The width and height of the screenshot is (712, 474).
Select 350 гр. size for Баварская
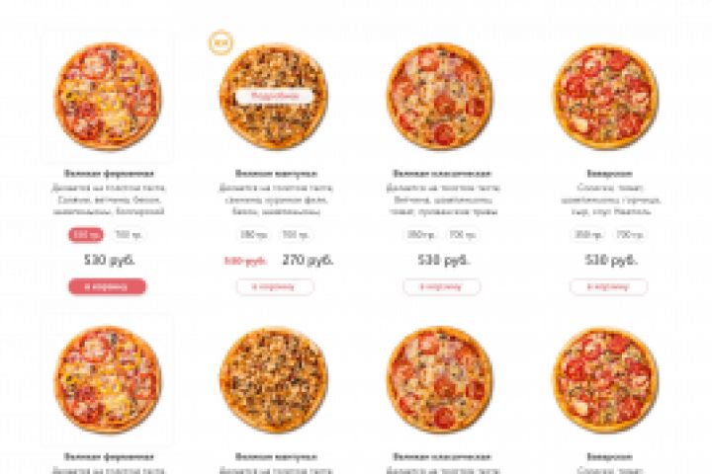[587, 235]
